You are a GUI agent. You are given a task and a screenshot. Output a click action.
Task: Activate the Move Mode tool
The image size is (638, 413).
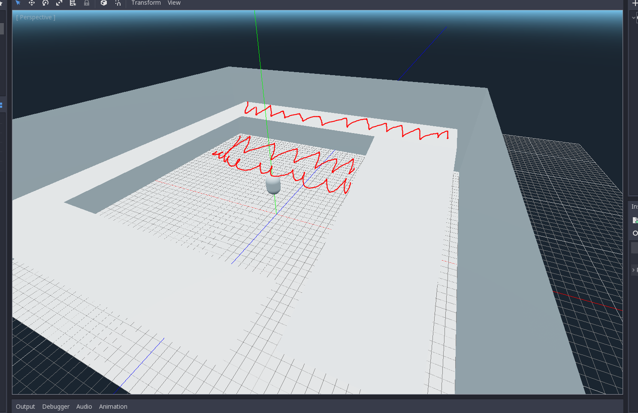32,3
